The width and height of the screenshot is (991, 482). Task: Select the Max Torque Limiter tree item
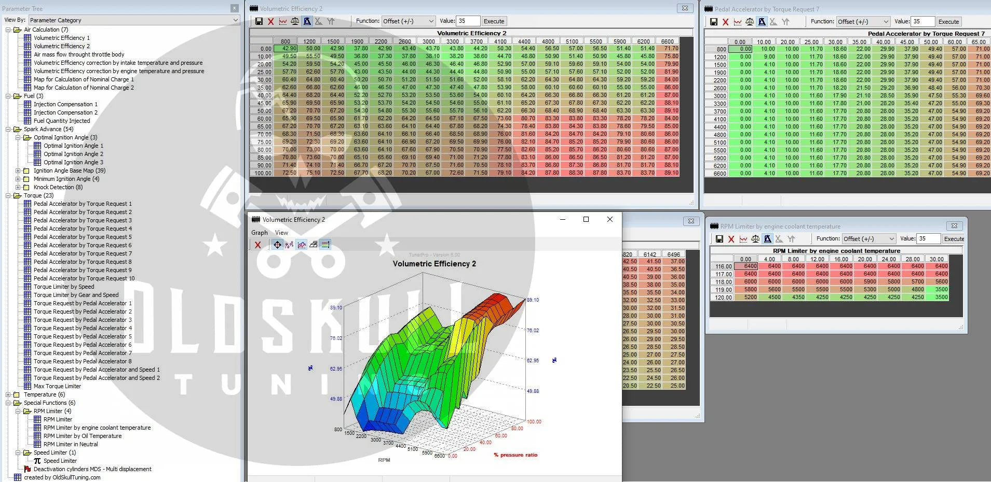pos(57,386)
